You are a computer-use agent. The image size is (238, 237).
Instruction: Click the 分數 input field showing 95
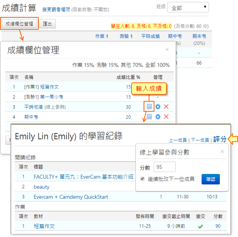(164, 167)
